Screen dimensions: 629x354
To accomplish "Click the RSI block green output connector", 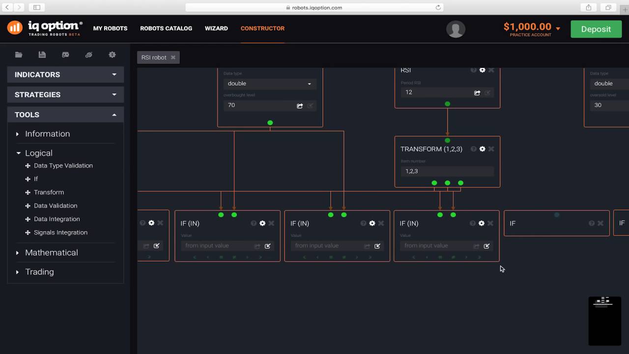I will (x=447, y=104).
